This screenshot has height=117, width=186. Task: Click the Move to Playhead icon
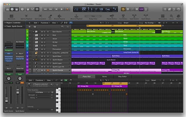coord(76,17)
